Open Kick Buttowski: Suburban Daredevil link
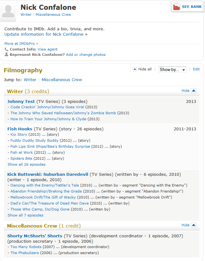This screenshot has width=205, height=261. pyautogui.click(x=48, y=175)
